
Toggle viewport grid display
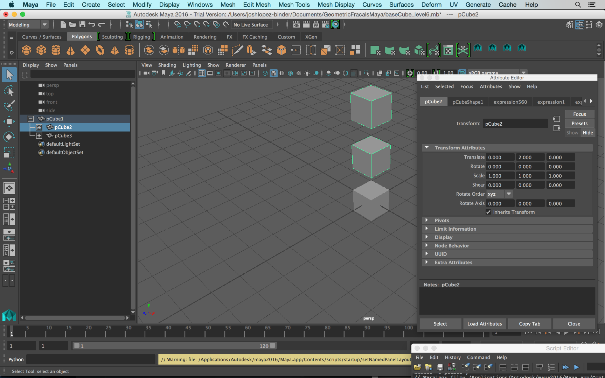coord(202,73)
